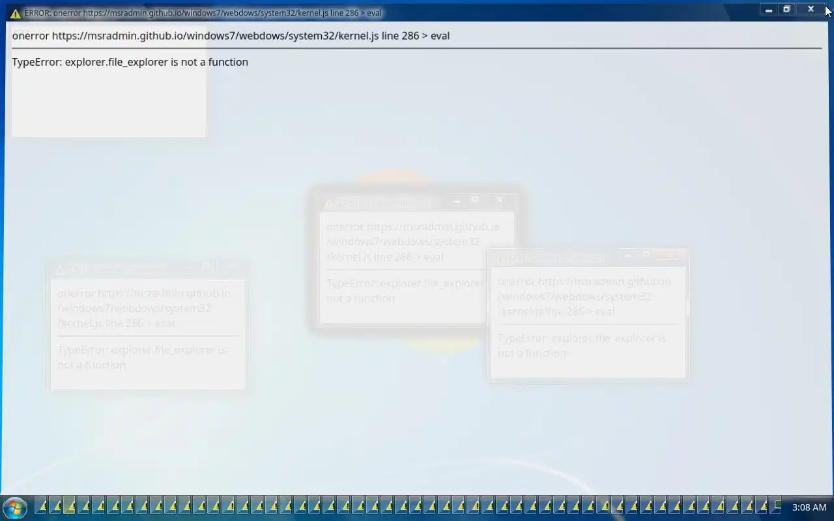Select the first warning taskbar button beside Start
The image size is (834, 521).
tap(40, 505)
